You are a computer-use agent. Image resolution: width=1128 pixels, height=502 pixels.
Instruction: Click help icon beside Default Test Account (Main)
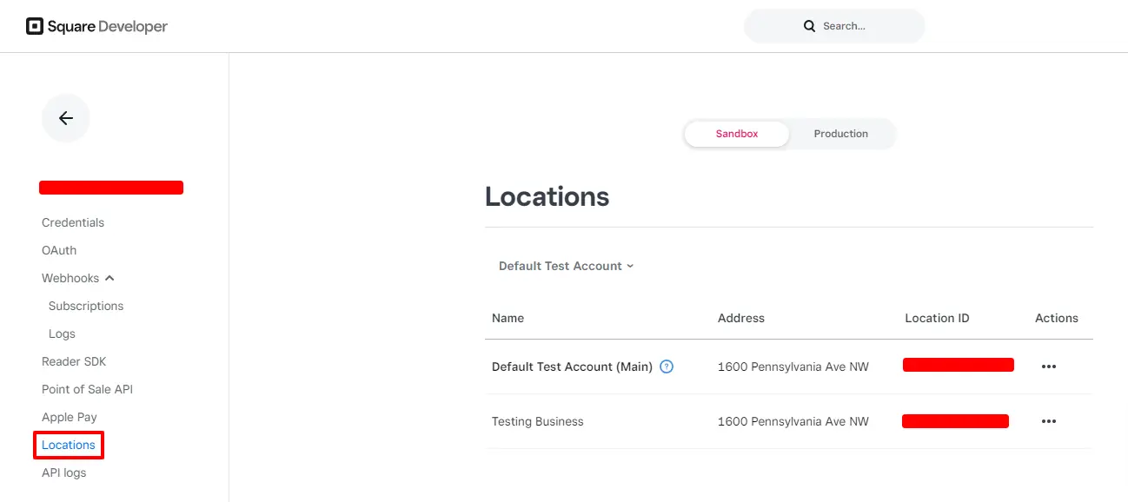coord(667,367)
